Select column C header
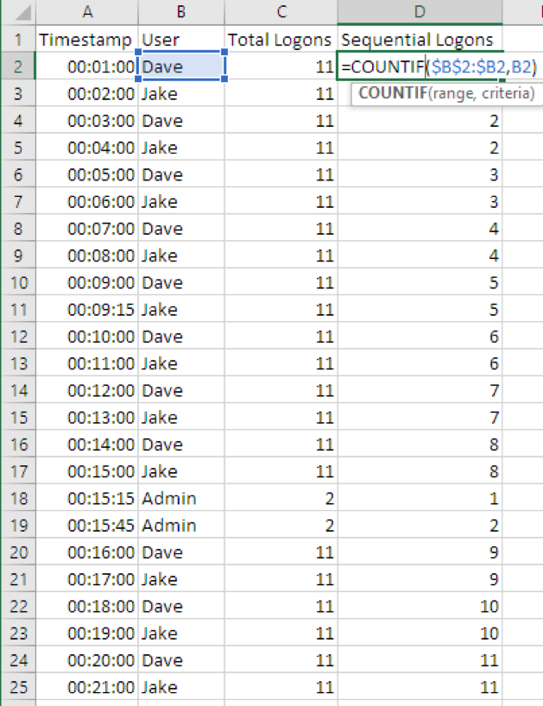This screenshot has height=706, width=543. click(281, 12)
